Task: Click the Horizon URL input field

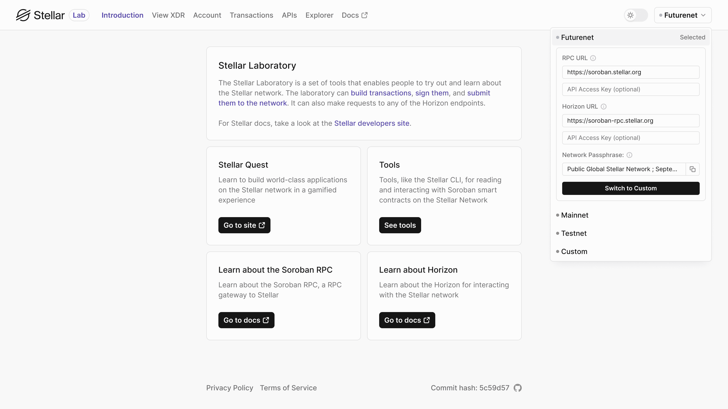Action: 631,121
